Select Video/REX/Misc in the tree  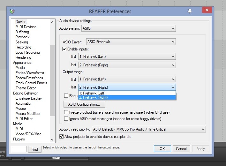pyautogui.click(x=28, y=134)
